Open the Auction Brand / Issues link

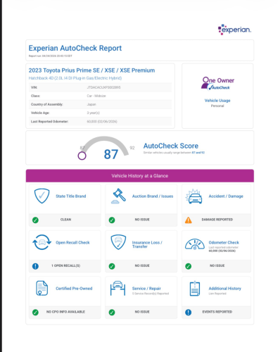click(x=153, y=196)
